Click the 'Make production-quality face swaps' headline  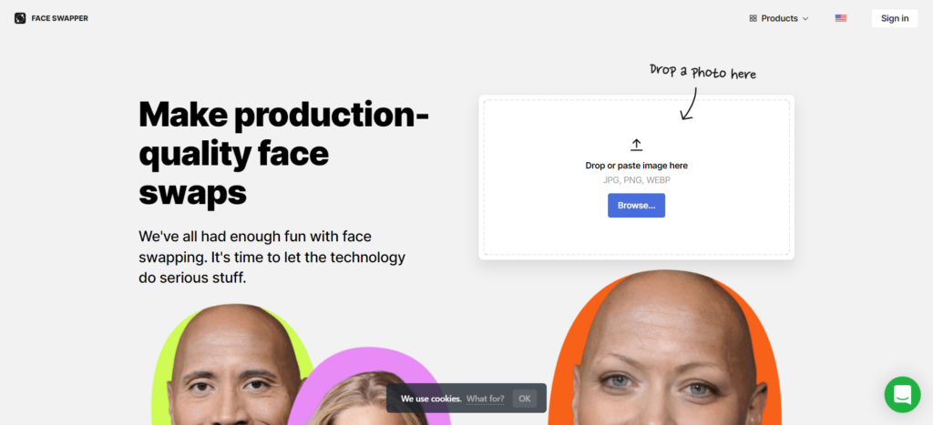[282, 152]
